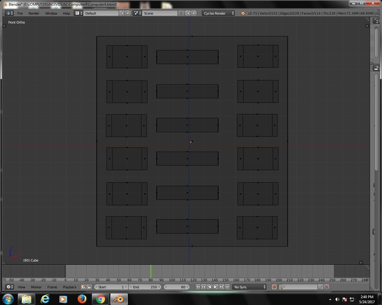Open the Windows Start menu
The height and width of the screenshot is (305, 382).
(x=8, y=299)
